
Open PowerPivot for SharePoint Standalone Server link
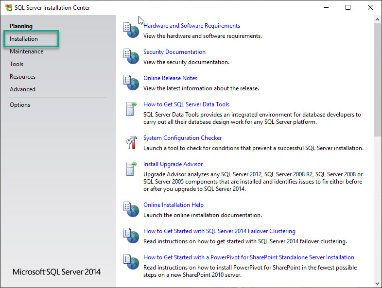tap(249, 257)
